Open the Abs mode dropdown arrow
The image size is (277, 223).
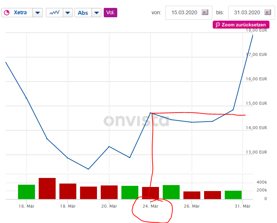pos(97,13)
